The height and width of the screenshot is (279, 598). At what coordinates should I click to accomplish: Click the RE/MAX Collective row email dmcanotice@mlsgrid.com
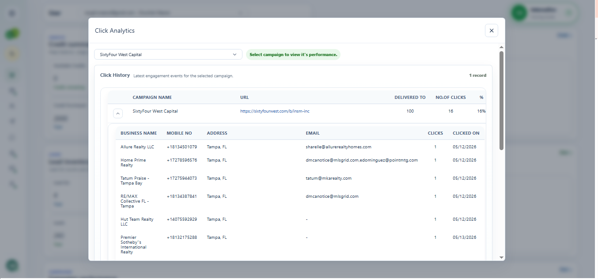tap(332, 196)
